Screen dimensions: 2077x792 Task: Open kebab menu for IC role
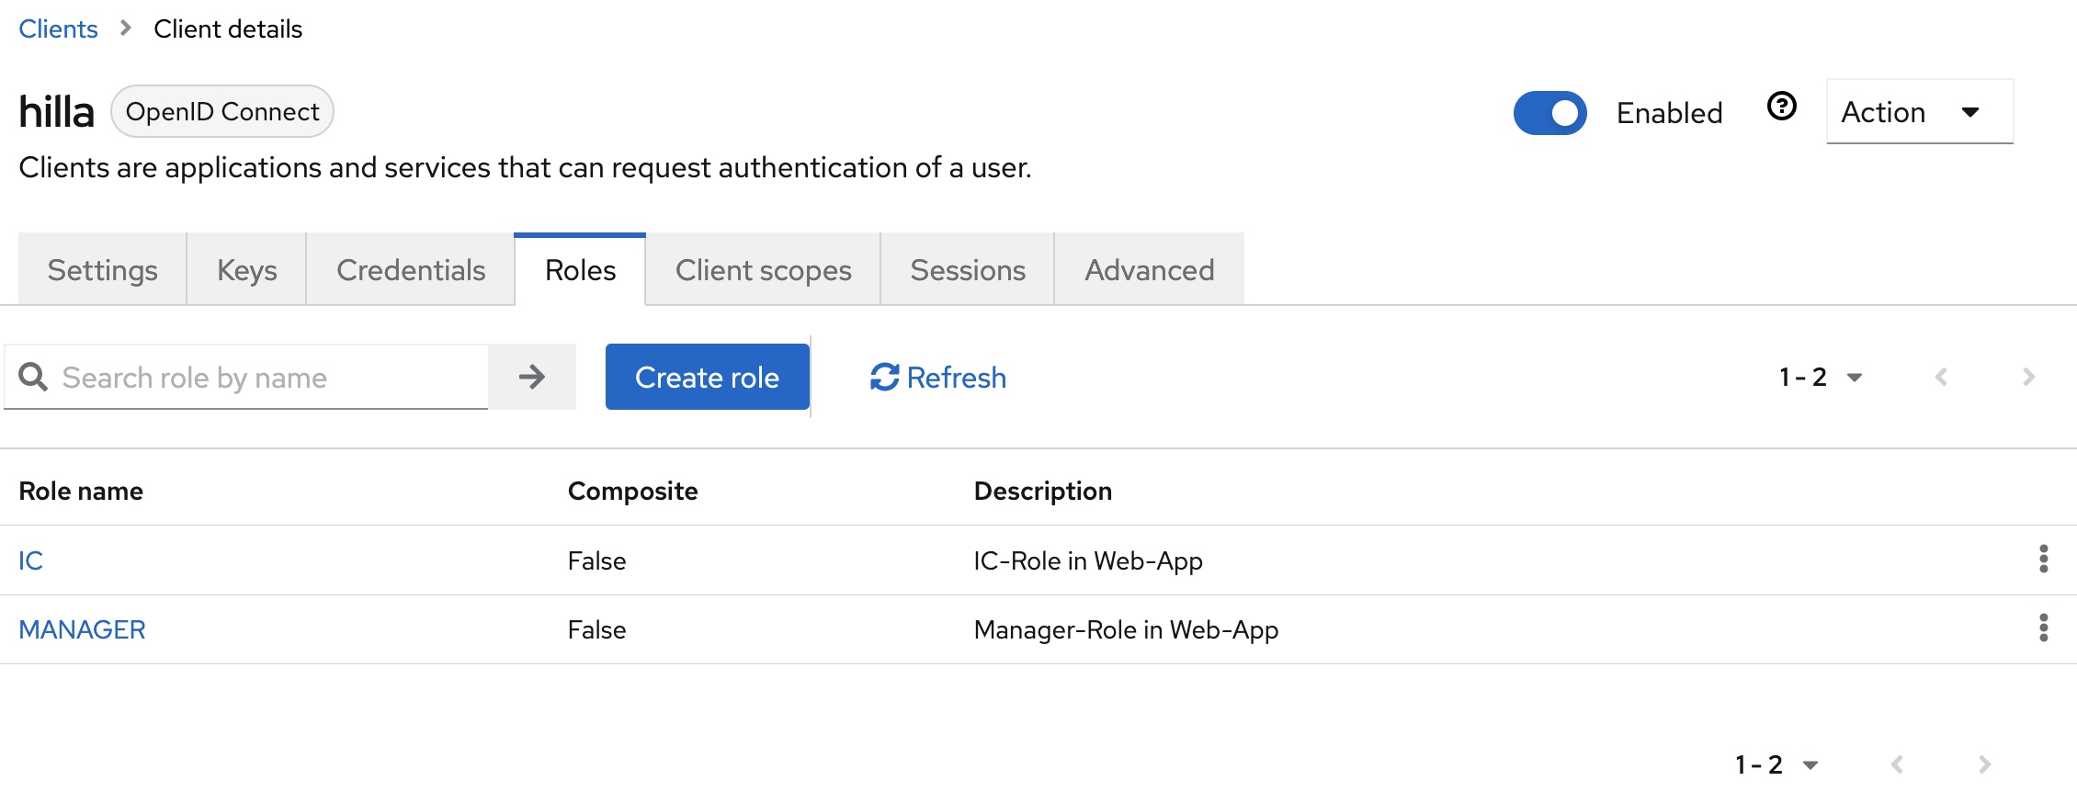click(2043, 559)
